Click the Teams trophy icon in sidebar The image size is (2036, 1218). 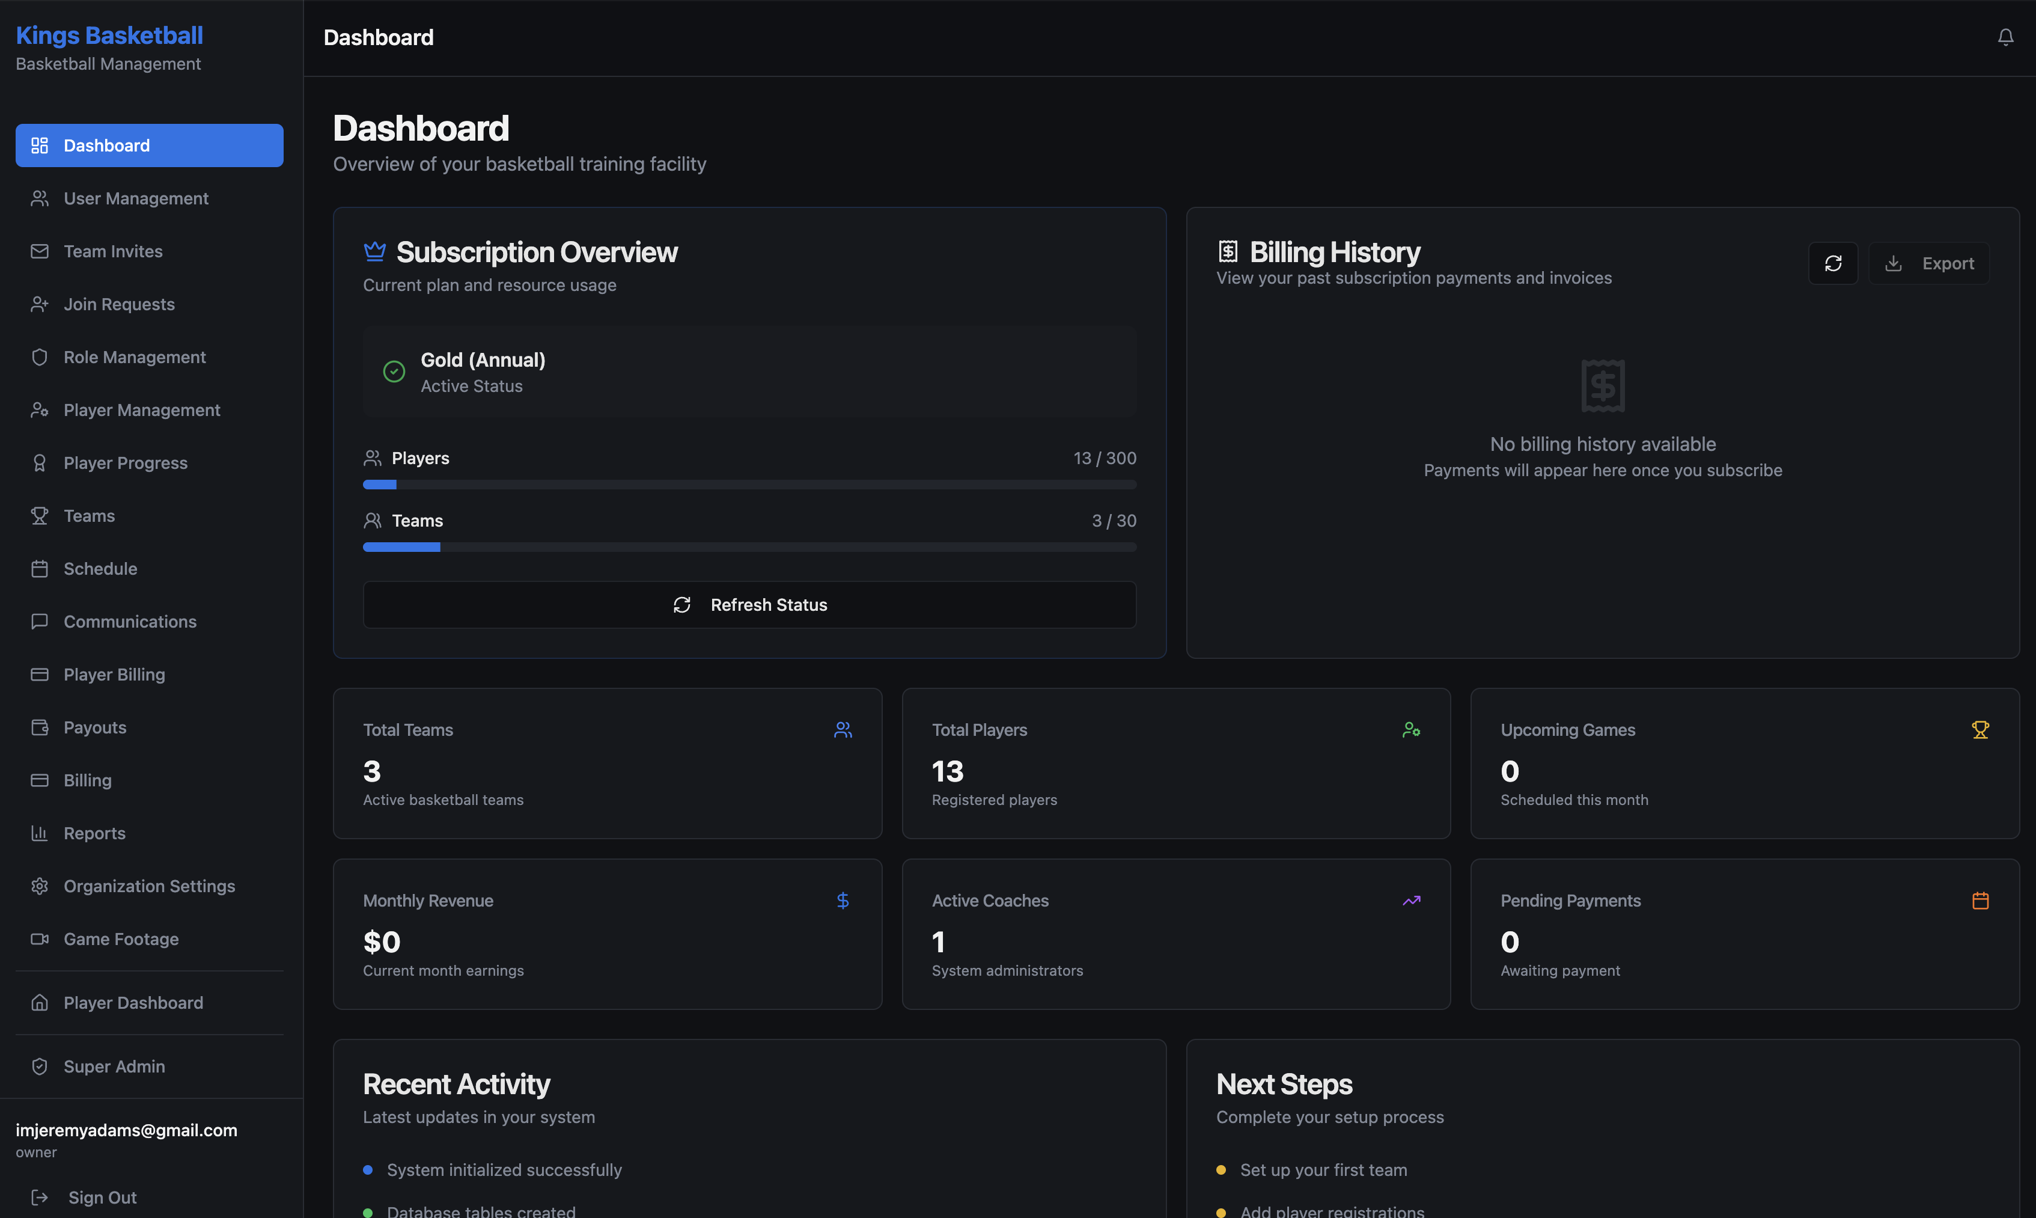pos(40,515)
